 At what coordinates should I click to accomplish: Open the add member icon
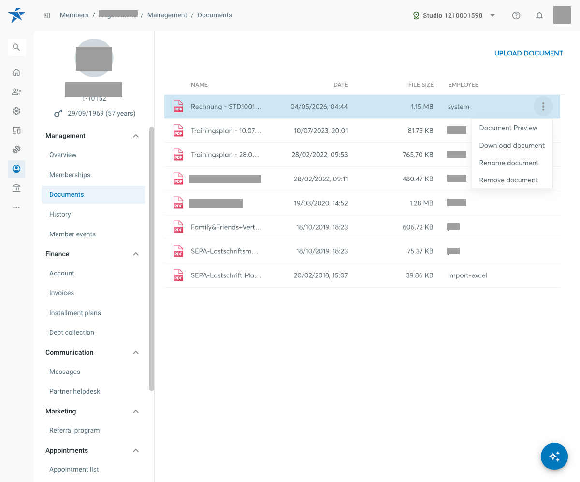[x=16, y=92]
